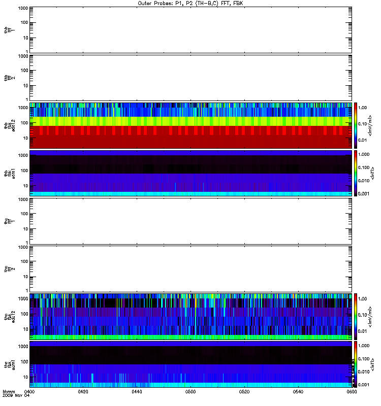Click the thb fbk edc12 color bar

[356, 125]
